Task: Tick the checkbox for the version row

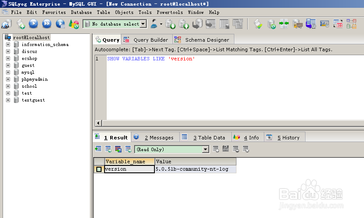Action: 99,169
